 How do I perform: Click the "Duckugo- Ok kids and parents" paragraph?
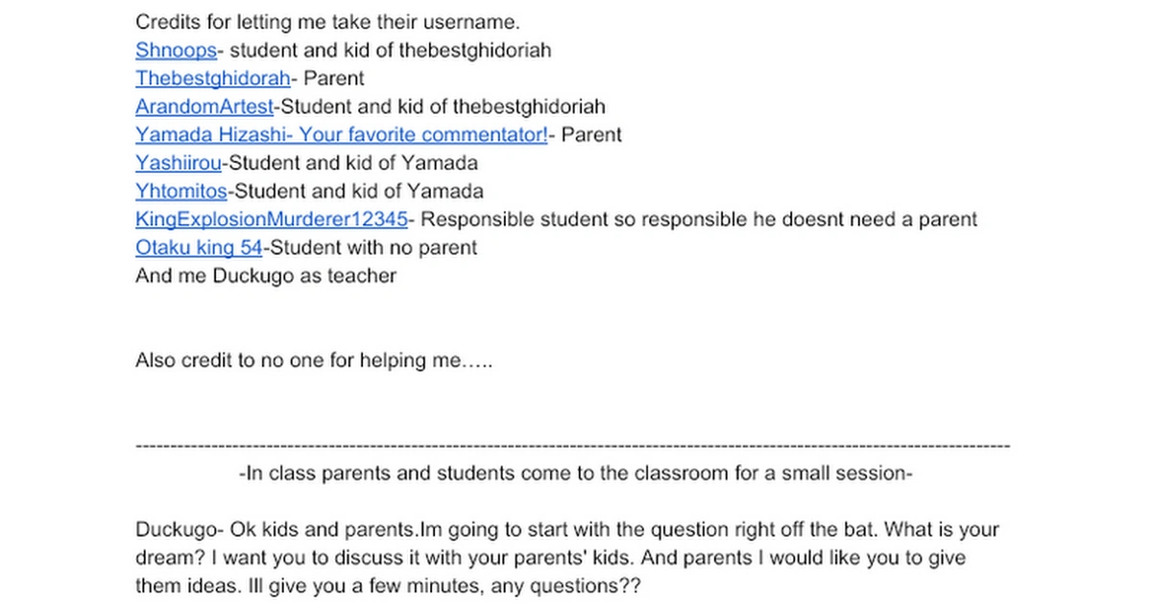565,530
